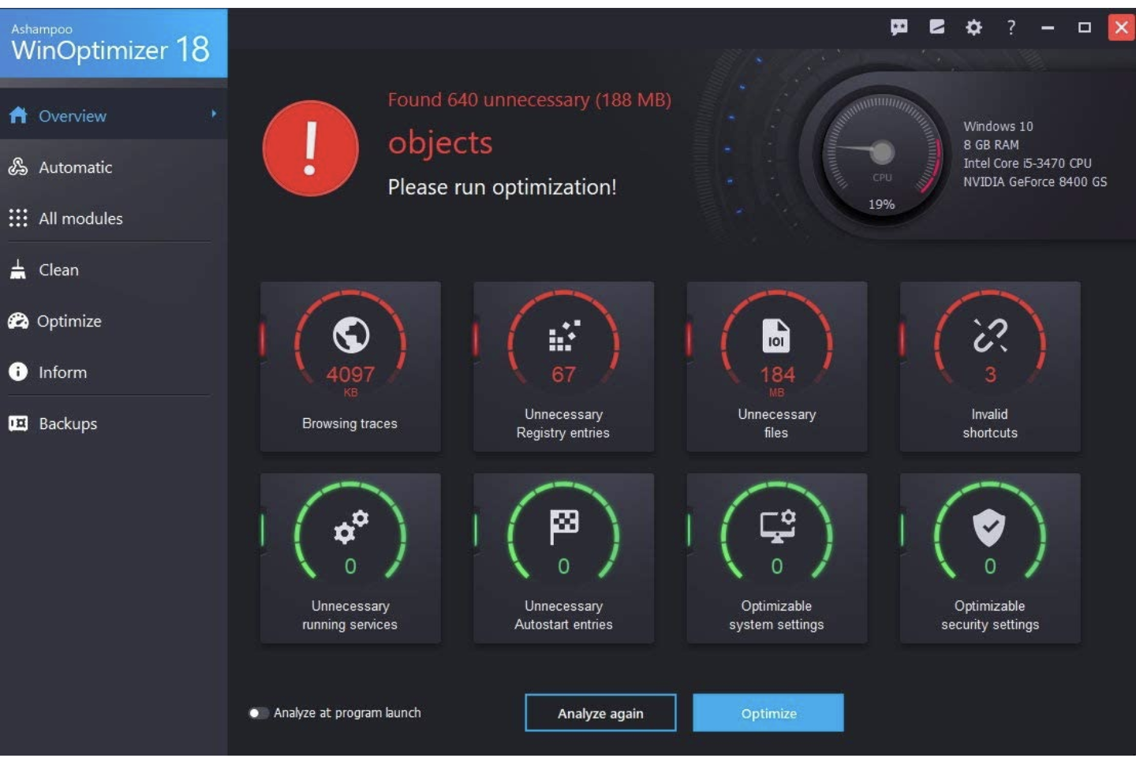Screen dimensions: 1136x758
Task: Toggle Analyze at program launch switch
Action: coord(258,713)
